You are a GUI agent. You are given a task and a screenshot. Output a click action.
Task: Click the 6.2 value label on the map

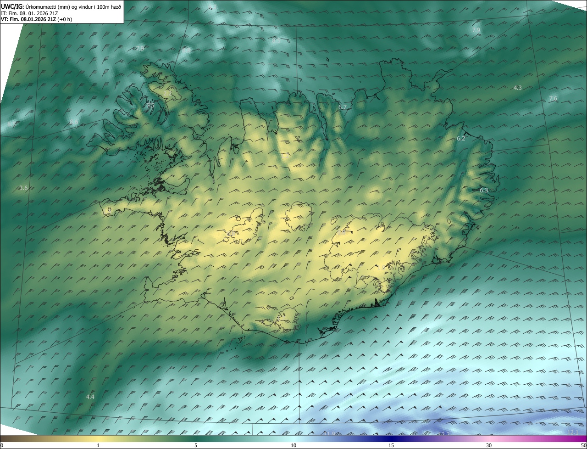tap(461, 138)
